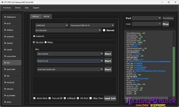Open the Samsung A155M U5 V6 model dropdown
The width and height of the screenshot is (179, 107).
[x=92, y=25]
